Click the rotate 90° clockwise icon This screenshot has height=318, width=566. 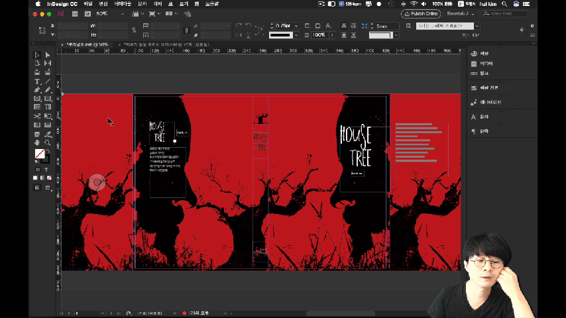(239, 26)
